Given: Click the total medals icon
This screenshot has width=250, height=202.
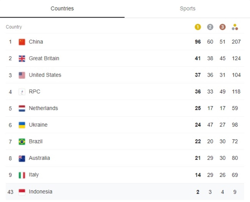Looking at the screenshot, I should tap(235, 27).
